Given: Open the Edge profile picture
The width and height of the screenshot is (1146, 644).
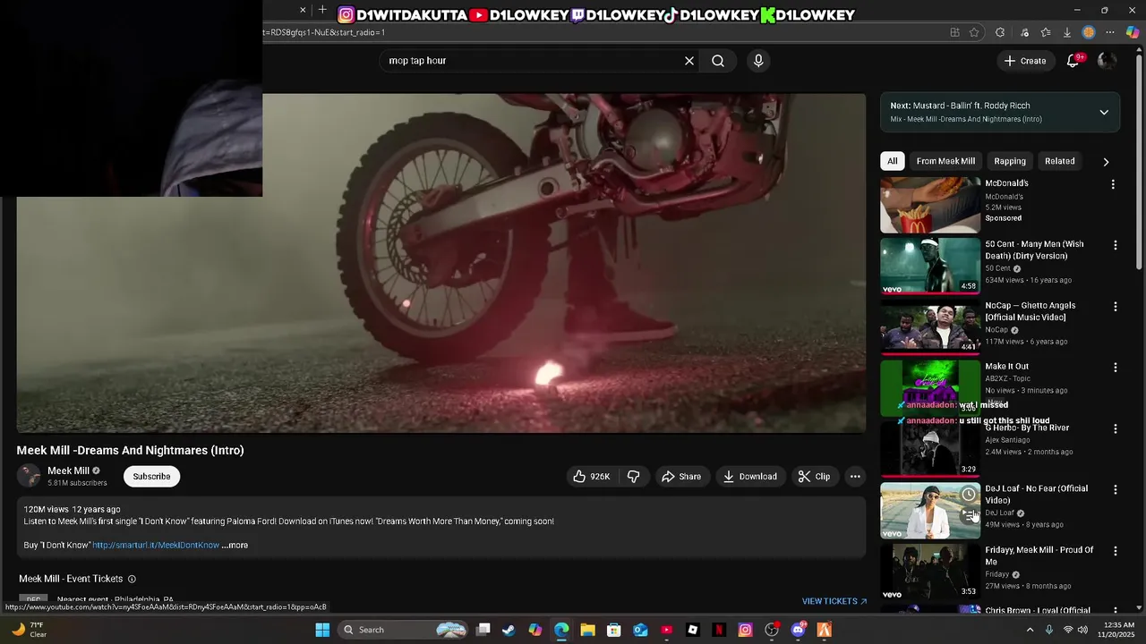Looking at the screenshot, I should [1089, 32].
